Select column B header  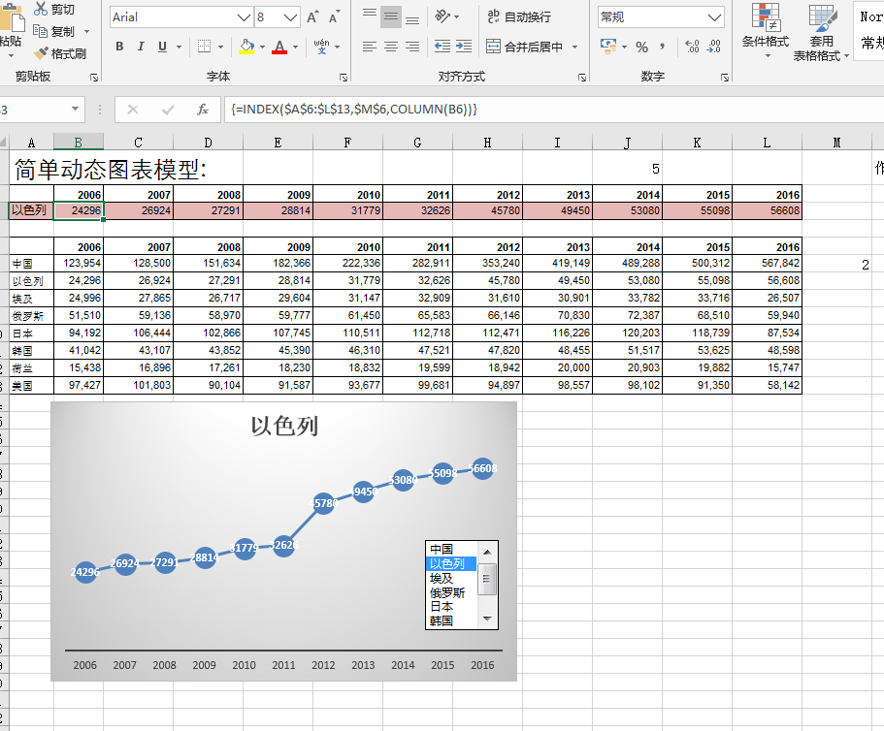tap(79, 143)
